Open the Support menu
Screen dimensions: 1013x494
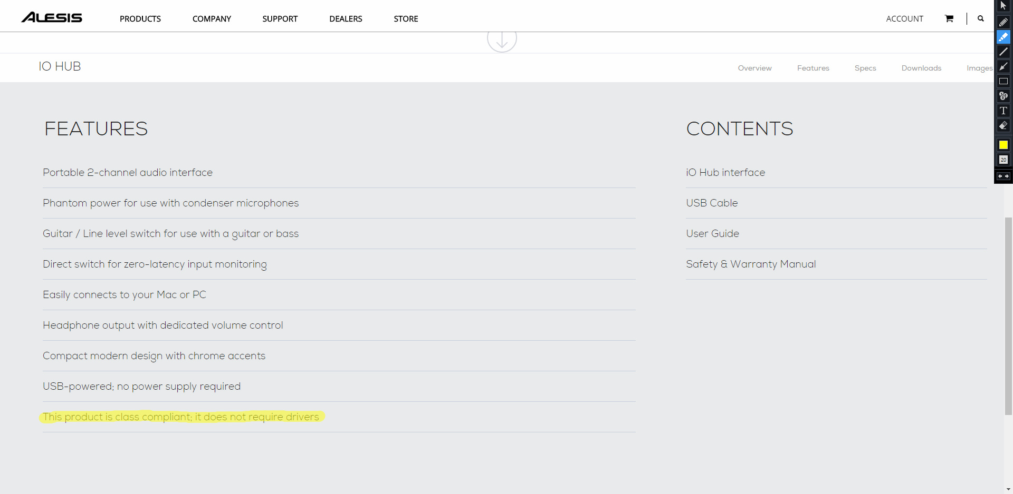pos(280,19)
